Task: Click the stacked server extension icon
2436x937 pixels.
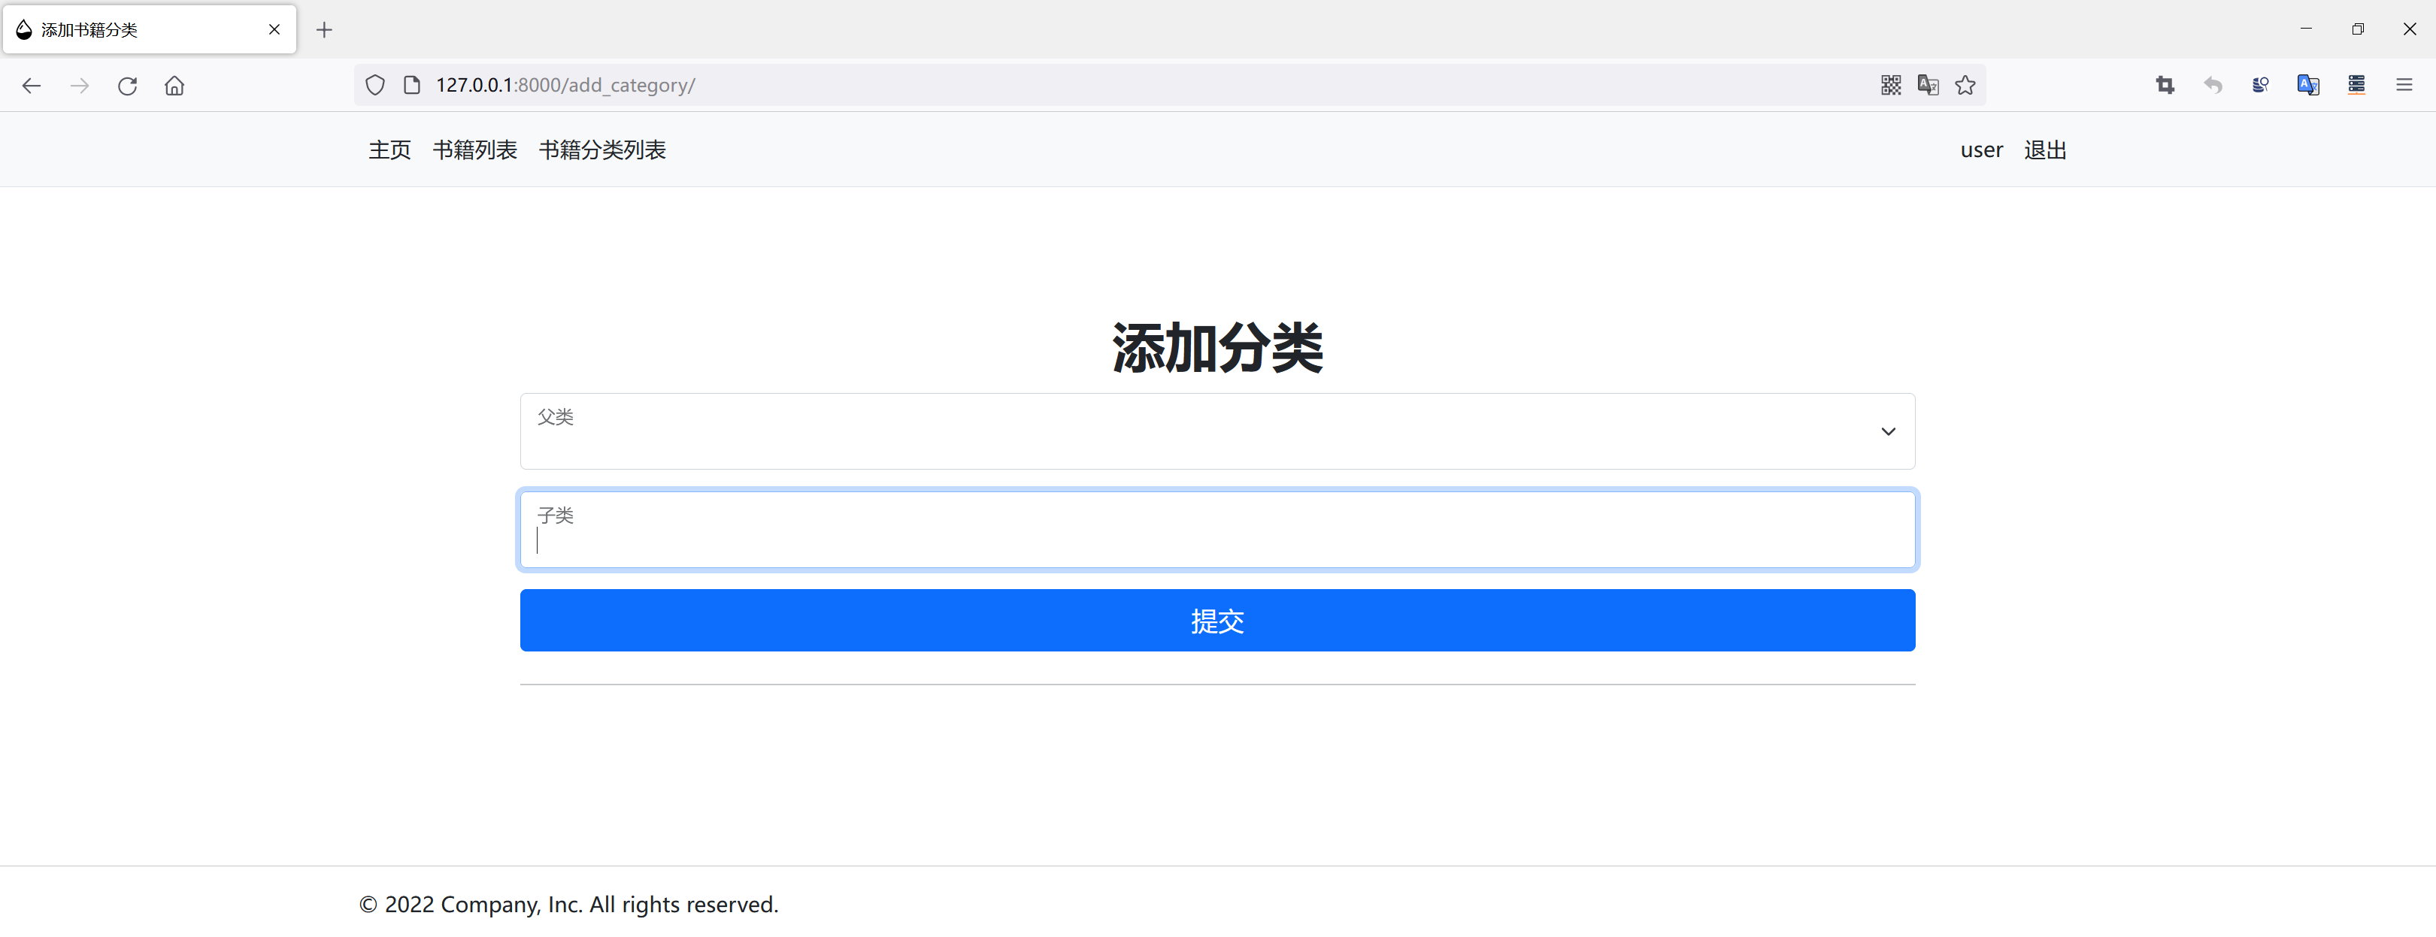Action: pyautogui.click(x=2356, y=85)
